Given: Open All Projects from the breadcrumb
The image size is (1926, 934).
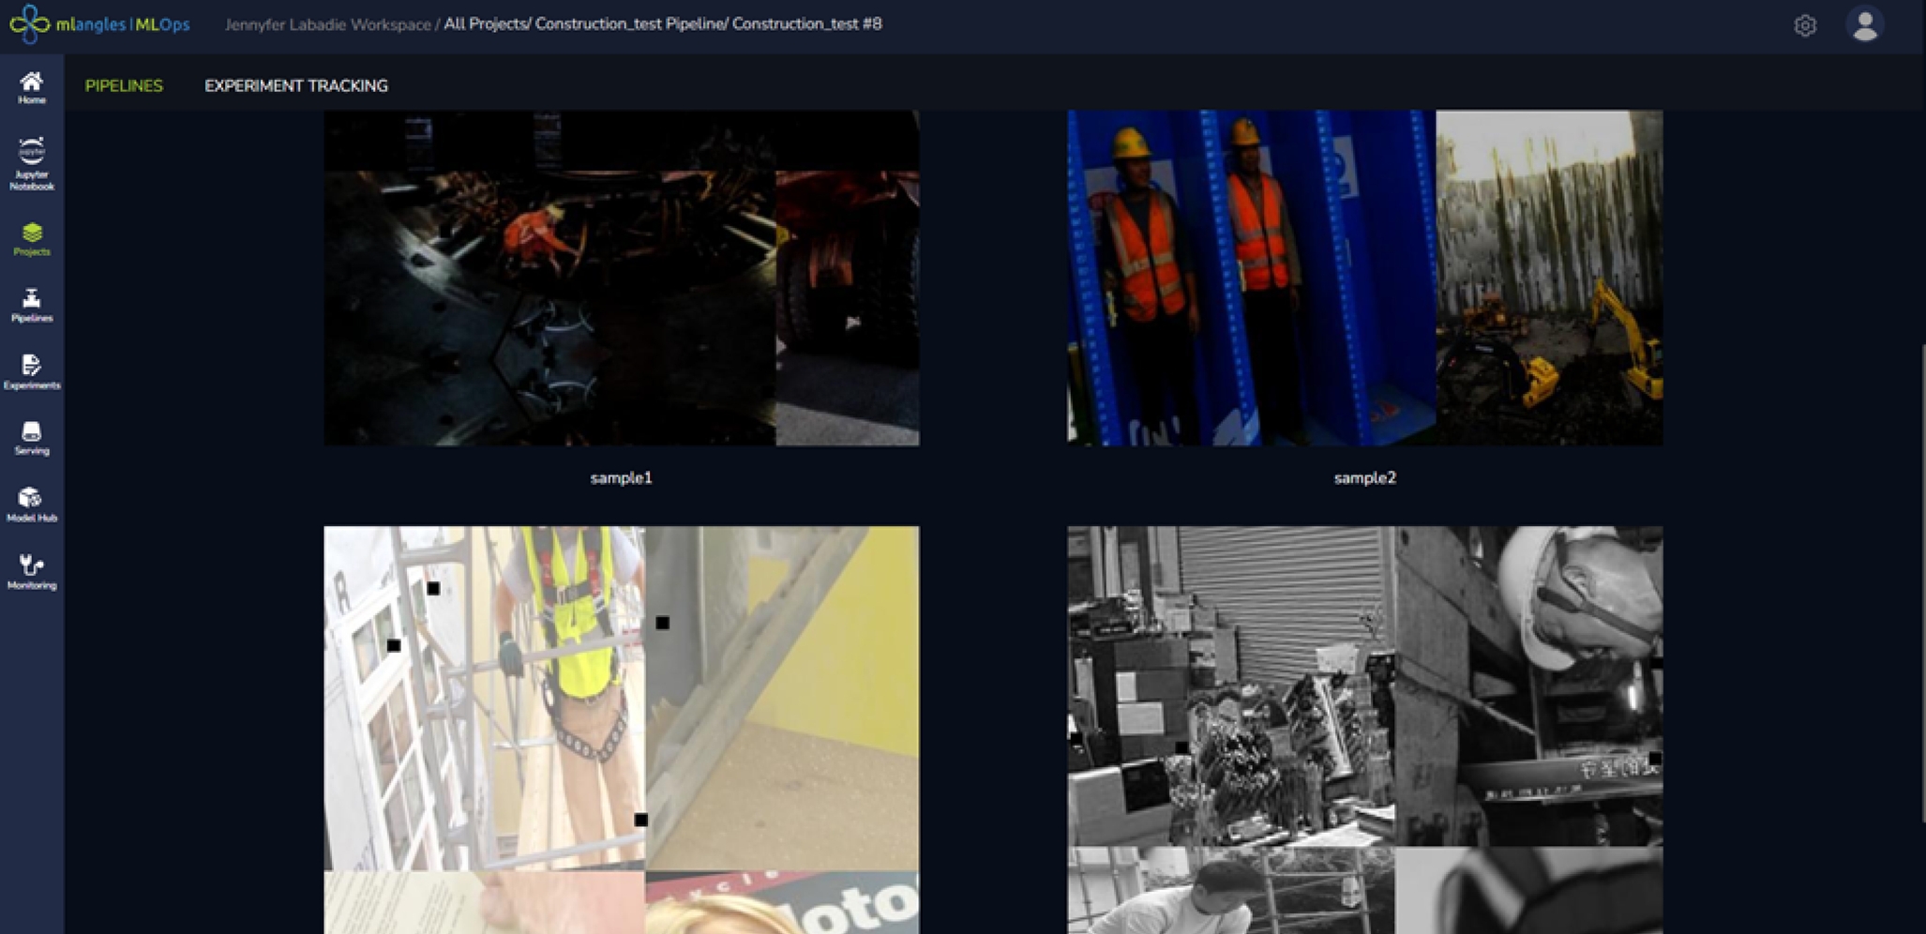Looking at the screenshot, I should (486, 25).
